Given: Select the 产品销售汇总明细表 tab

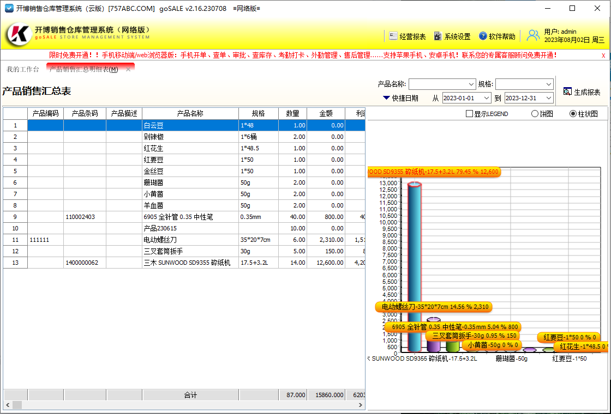Looking at the screenshot, I should point(83,70).
